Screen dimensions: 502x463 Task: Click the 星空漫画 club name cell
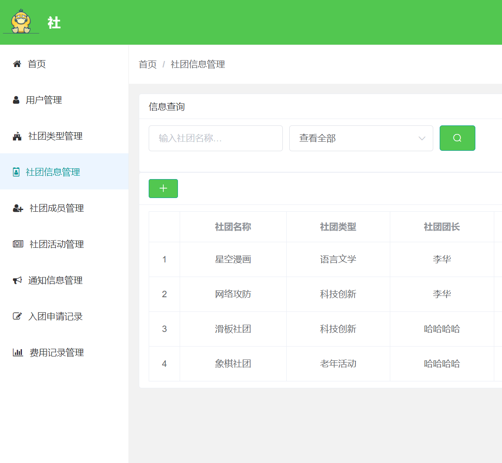pyautogui.click(x=233, y=259)
